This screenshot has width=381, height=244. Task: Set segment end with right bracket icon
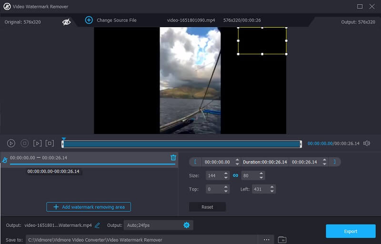pyautogui.click(x=334, y=162)
